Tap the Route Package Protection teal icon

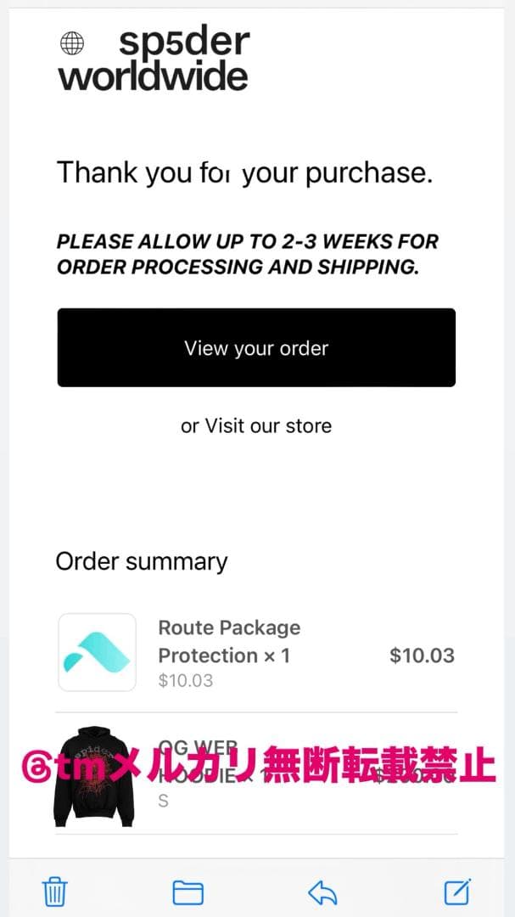pyautogui.click(x=97, y=652)
